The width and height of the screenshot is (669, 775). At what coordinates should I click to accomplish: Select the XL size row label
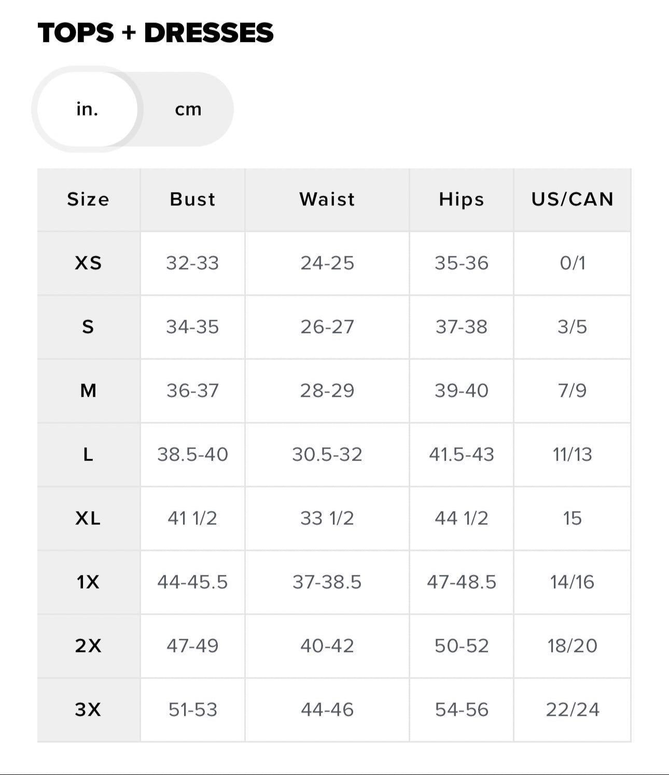tap(88, 518)
